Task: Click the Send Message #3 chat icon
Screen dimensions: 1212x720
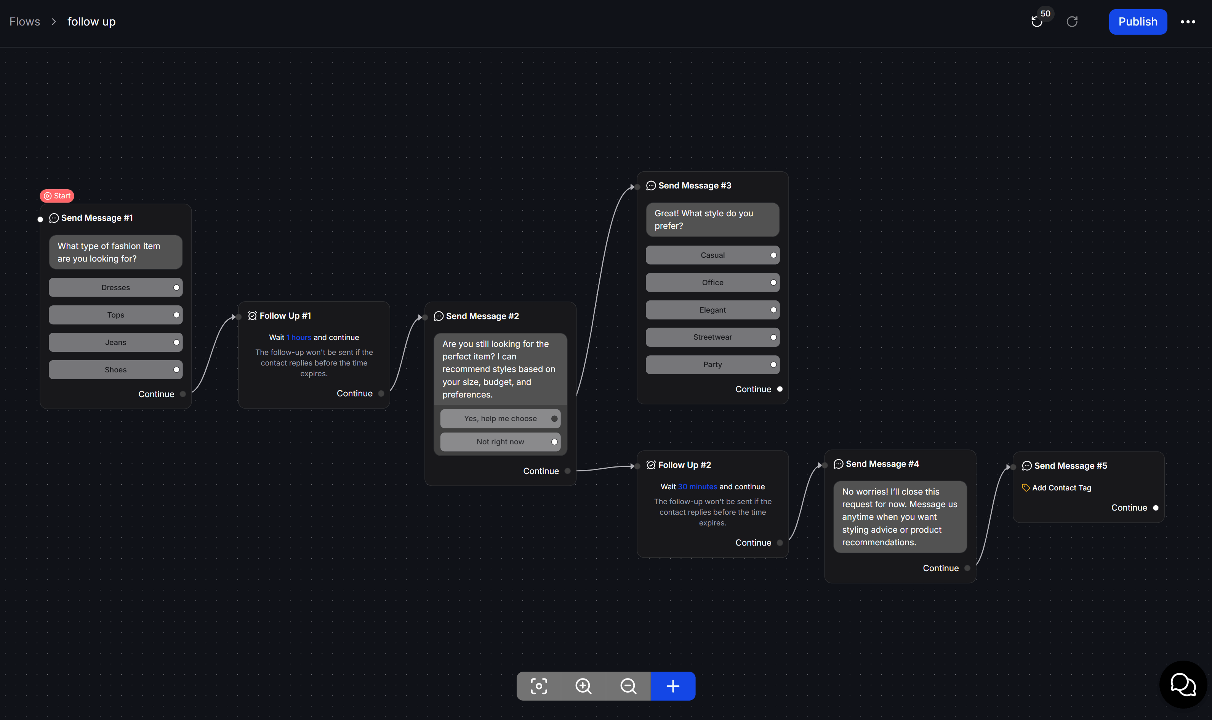Action: tap(651, 186)
